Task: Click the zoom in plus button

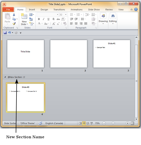Action: pos(128,123)
